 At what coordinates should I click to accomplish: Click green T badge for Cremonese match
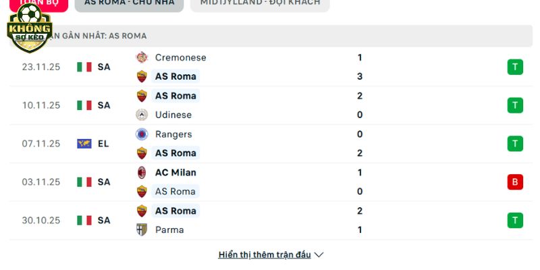click(515, 67)
